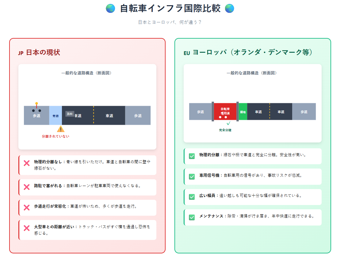The image size is (340, 258).
Task: Click the 路駐 label in Japan diagram
Action: click(x=70, y=114)
